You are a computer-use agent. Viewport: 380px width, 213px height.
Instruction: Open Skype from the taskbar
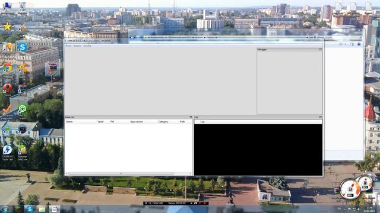30,209
